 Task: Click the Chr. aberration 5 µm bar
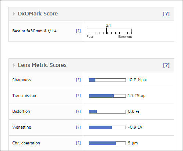(107, 143)
